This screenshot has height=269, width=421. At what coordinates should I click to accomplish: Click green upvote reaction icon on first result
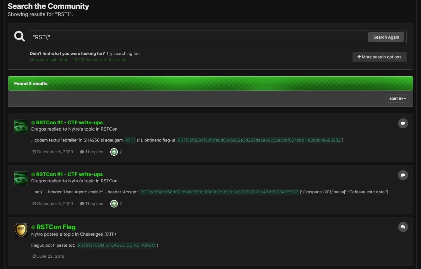pyautogui.click(x=114, y=152)
